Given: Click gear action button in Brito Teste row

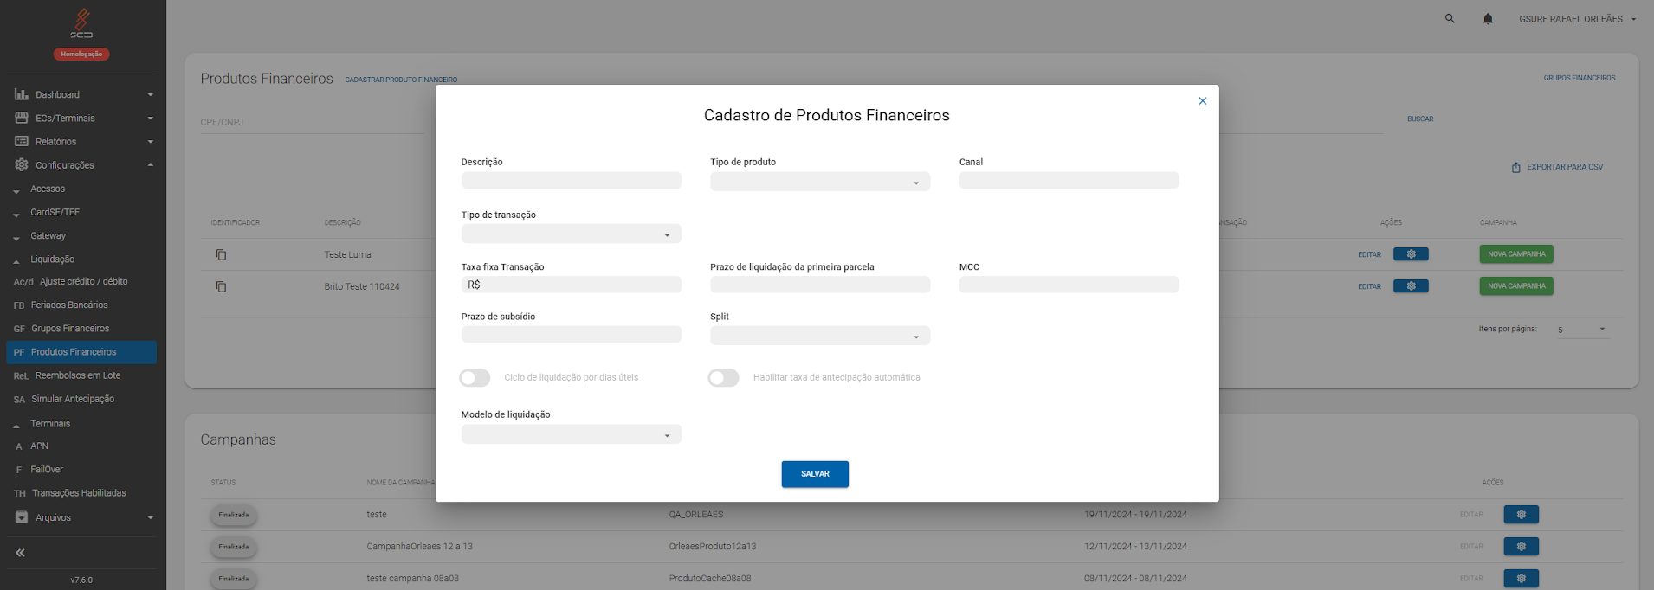Looking at the screenshot, I should [x=1411, y=286].
